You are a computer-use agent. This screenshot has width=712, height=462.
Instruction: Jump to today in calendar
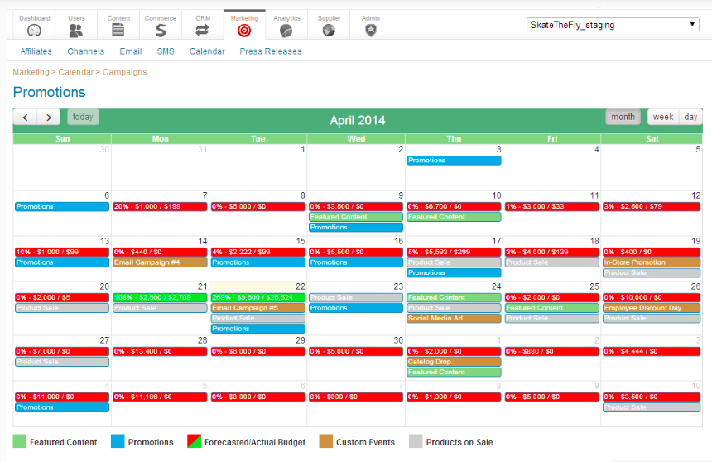(83, 117)
